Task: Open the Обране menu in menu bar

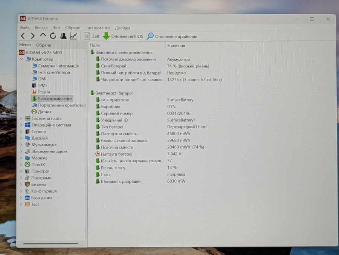Action: (x=73, y=27)
